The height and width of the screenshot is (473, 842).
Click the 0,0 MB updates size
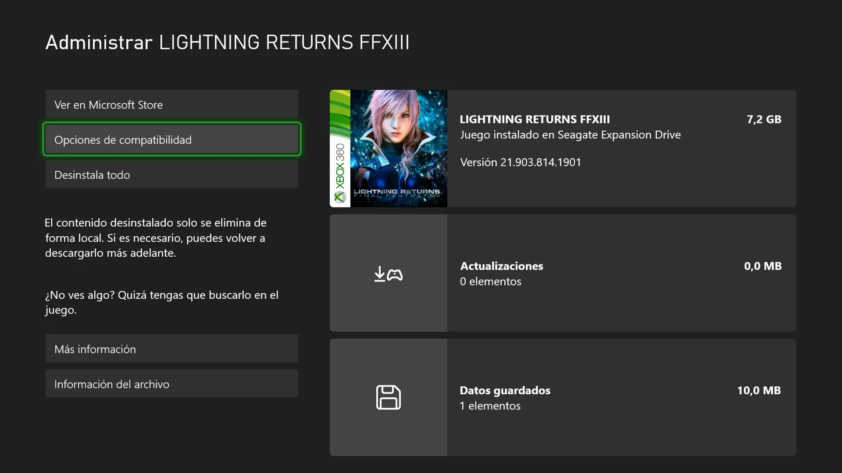coord(763,266)
